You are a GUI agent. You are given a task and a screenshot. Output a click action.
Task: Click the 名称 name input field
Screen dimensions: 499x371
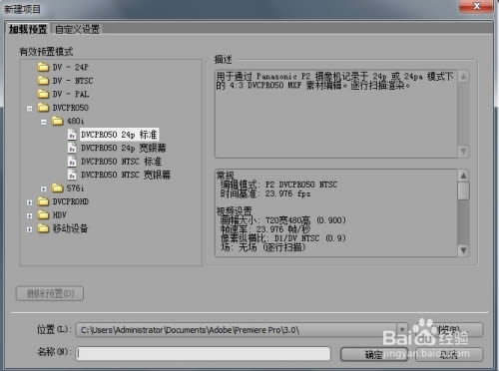pyautogui.click(x=204, y=353)
